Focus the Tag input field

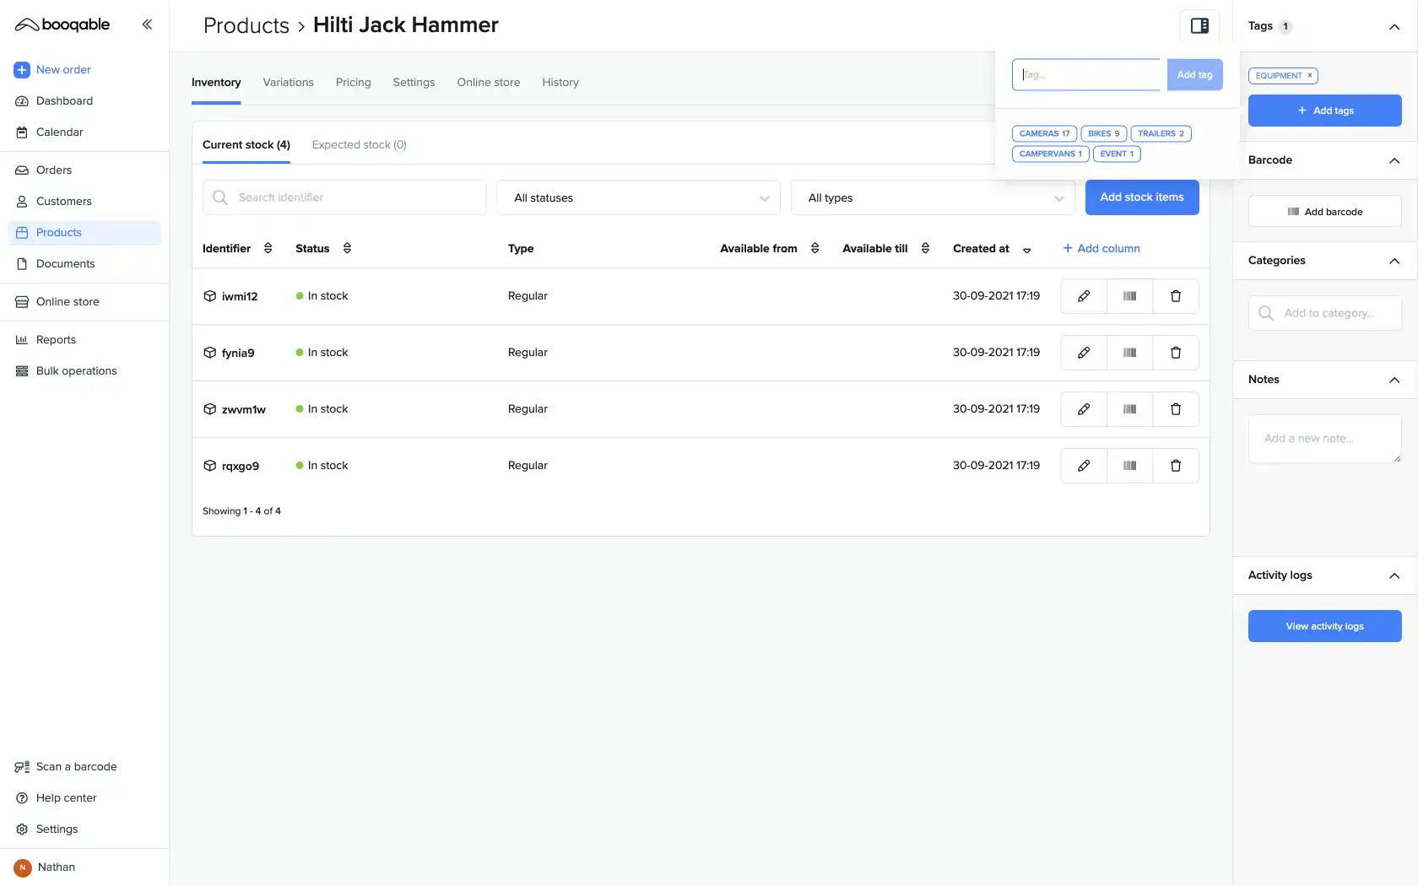1087,75
